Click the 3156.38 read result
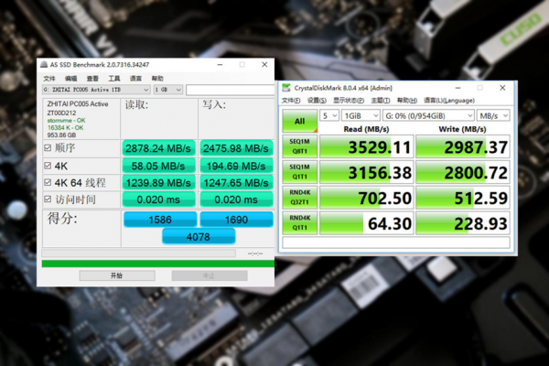This screenshot has height=366, width=549. coord(367,172)
